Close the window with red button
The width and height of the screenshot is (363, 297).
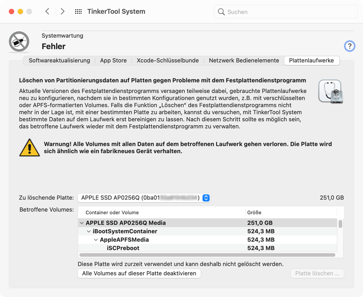[12, 12]
